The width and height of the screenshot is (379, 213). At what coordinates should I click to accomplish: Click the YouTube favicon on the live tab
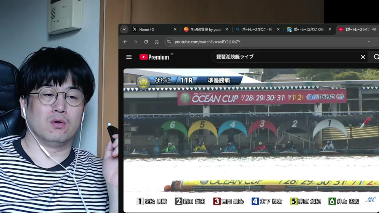[x=341, y=30]
